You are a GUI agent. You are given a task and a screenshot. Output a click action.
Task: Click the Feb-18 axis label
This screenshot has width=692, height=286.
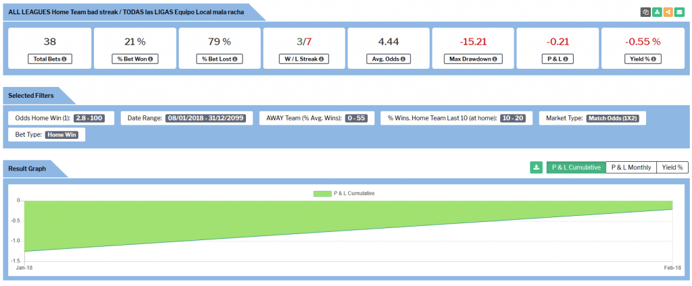(x=673, y=268)
